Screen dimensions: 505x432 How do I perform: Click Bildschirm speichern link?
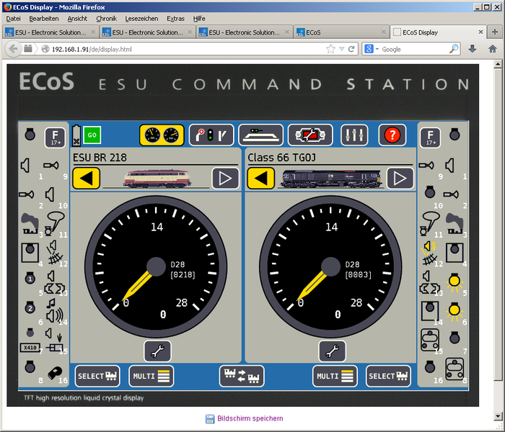(250, 418)
